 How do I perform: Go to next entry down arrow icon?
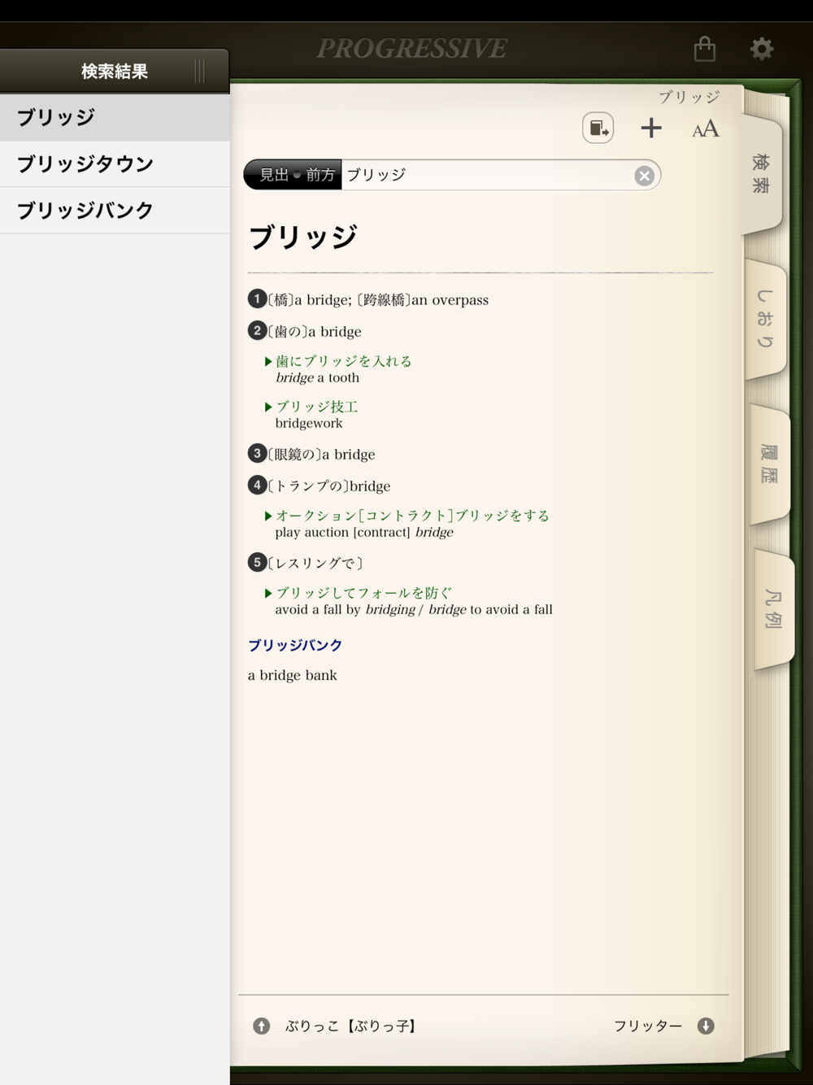706,1026
